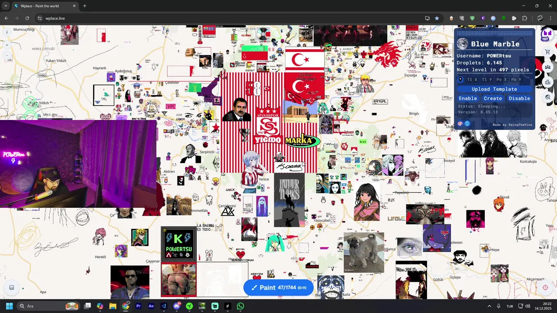This screenshot has height=313, width=557.
Task: Open the leaderboard bar chart icon
Action: point(547,82)
